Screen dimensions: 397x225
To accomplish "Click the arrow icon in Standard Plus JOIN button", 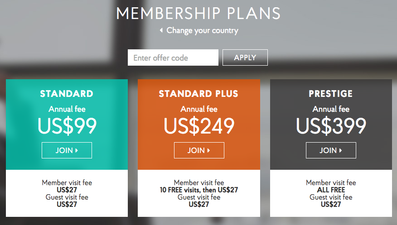I will pos(208,150).
